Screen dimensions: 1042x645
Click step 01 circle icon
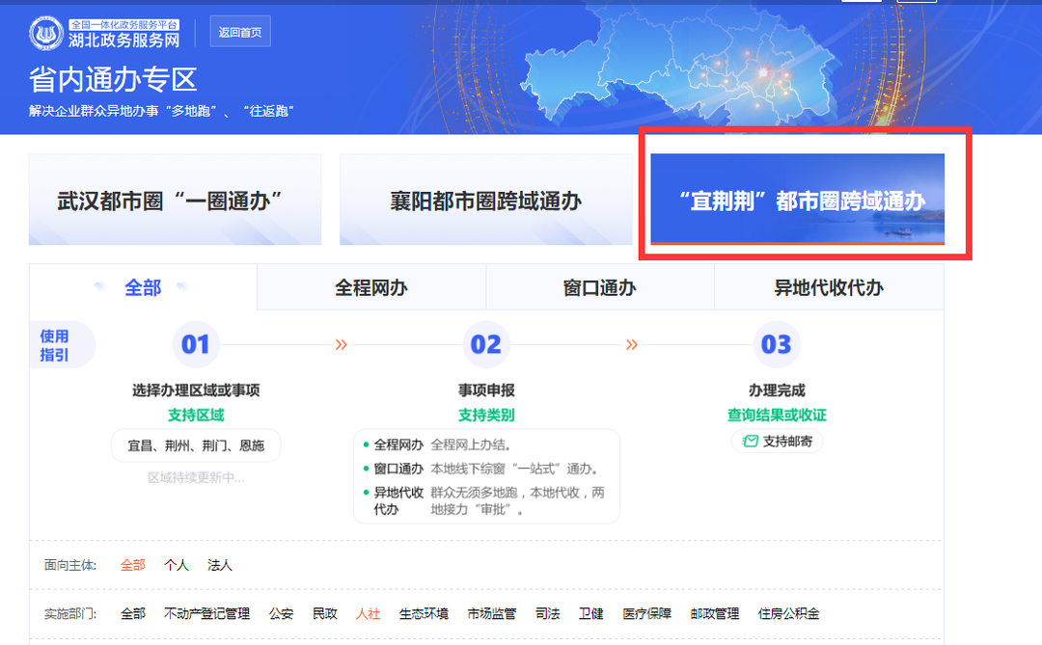point(195,344)
